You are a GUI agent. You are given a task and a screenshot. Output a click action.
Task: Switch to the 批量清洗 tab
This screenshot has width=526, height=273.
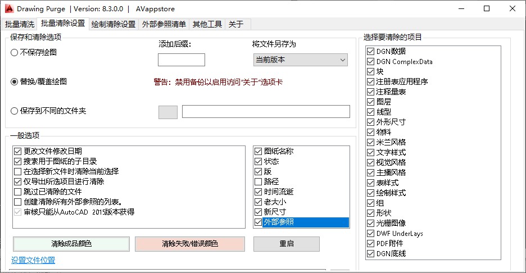point(20,24)
